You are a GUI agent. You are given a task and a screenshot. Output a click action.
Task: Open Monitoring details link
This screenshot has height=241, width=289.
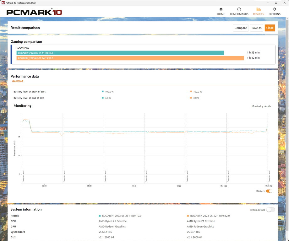coord(261,106)
